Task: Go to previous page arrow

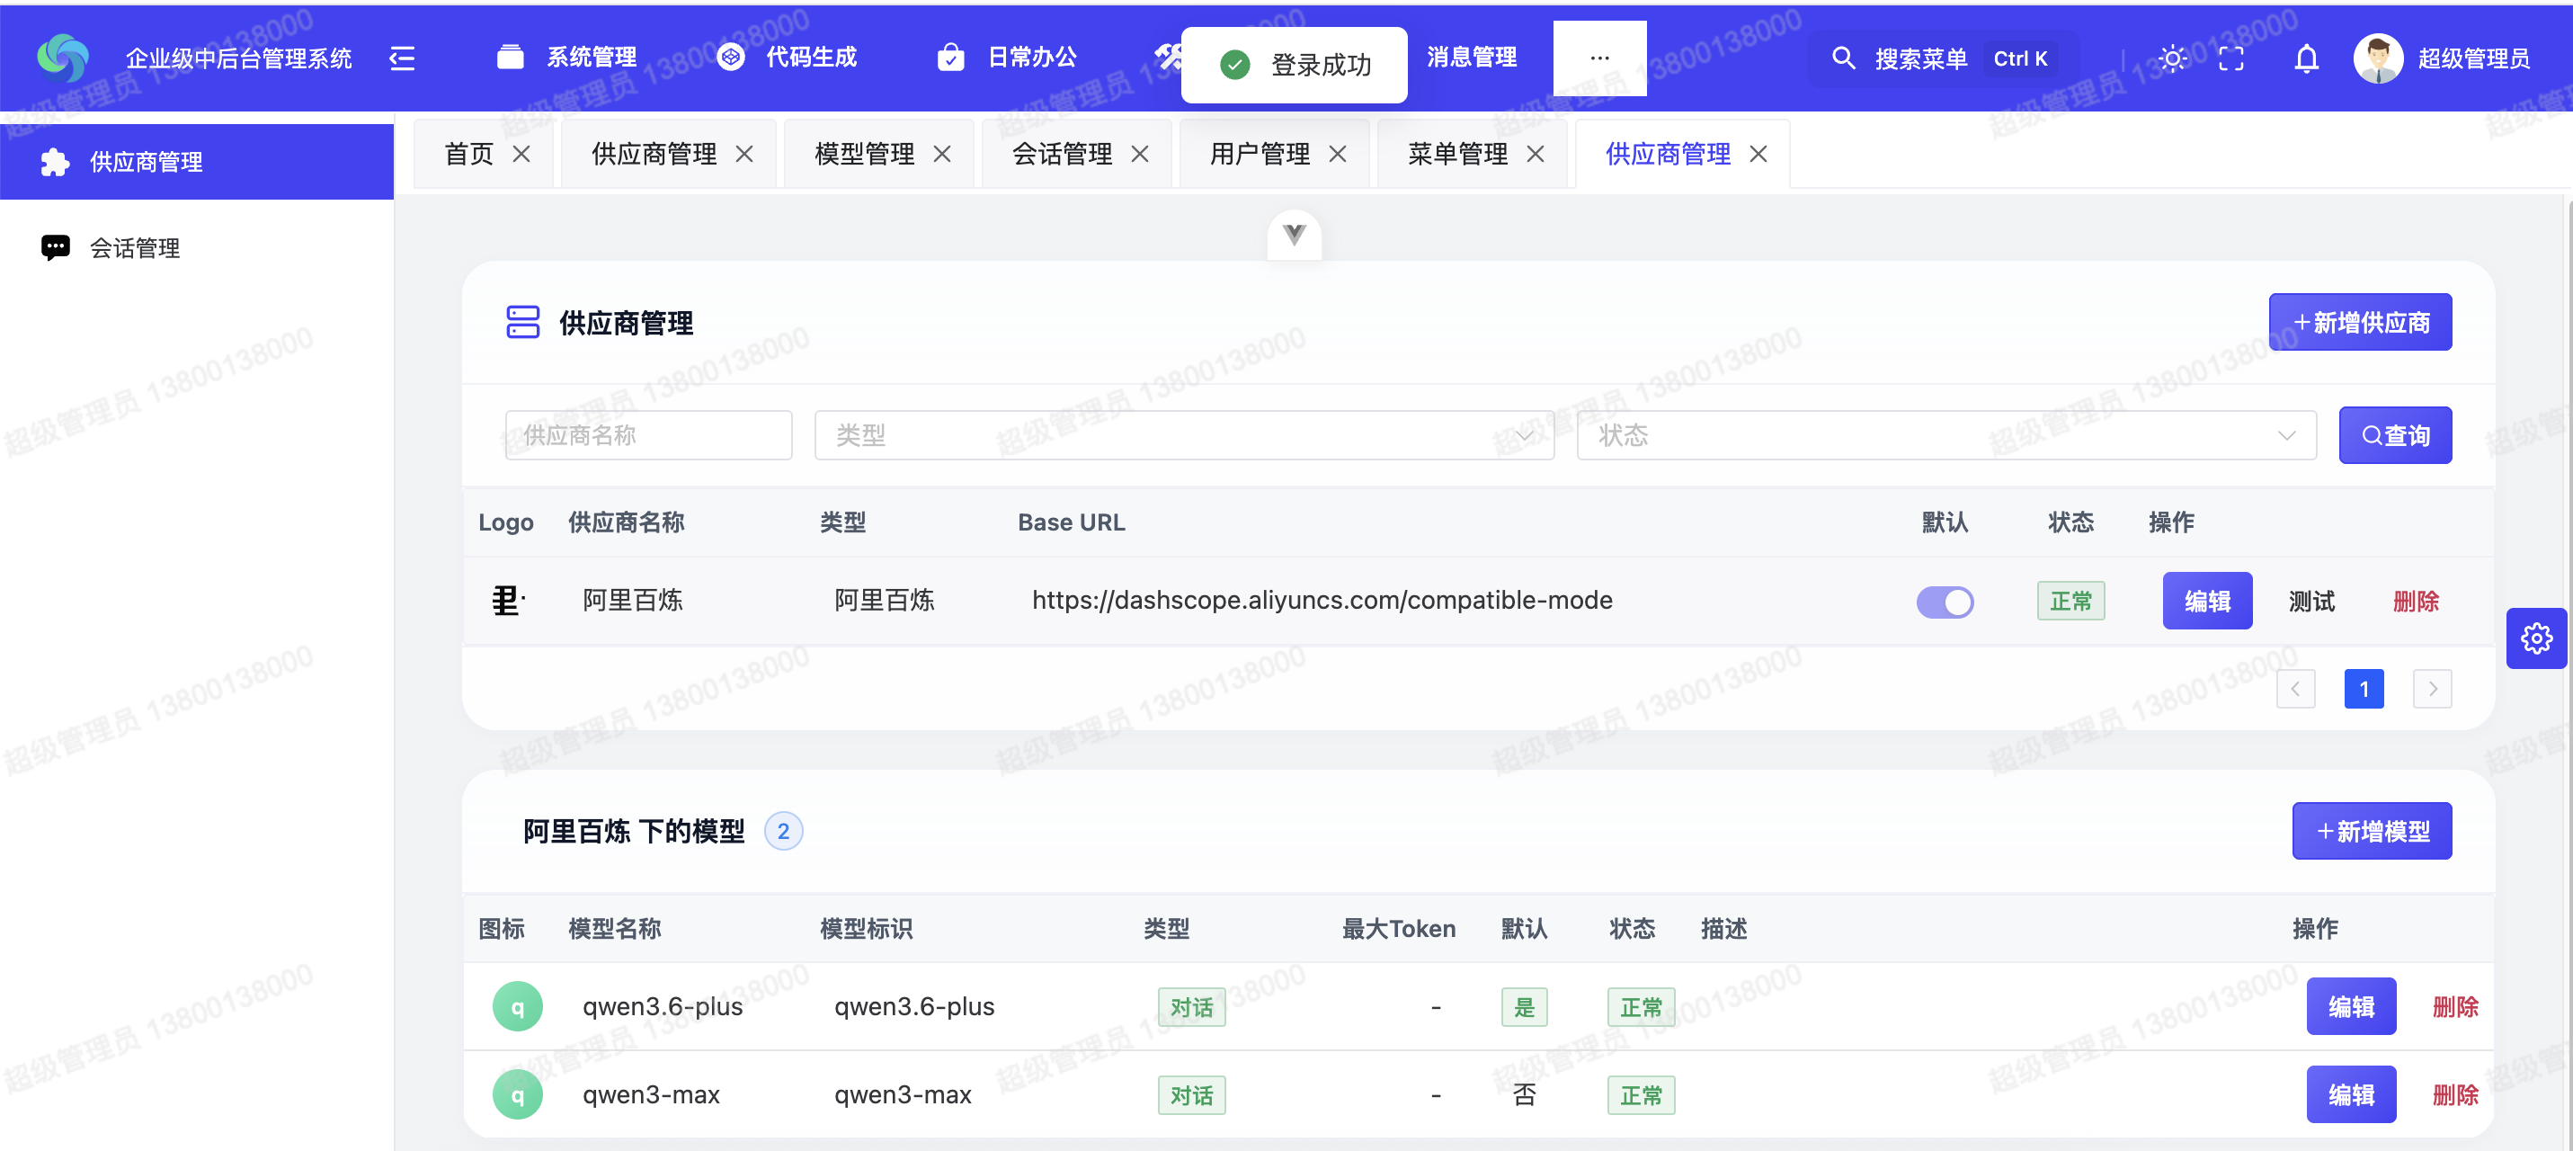Action: pos(2295,689)
